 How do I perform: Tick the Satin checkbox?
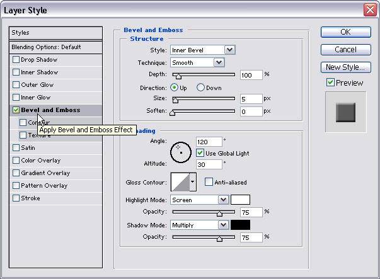pyautogui.click(x=16, y=148)
